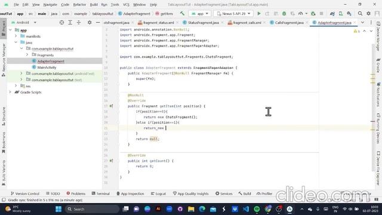Click Collapse All icon in project panel

pos(78,23)
